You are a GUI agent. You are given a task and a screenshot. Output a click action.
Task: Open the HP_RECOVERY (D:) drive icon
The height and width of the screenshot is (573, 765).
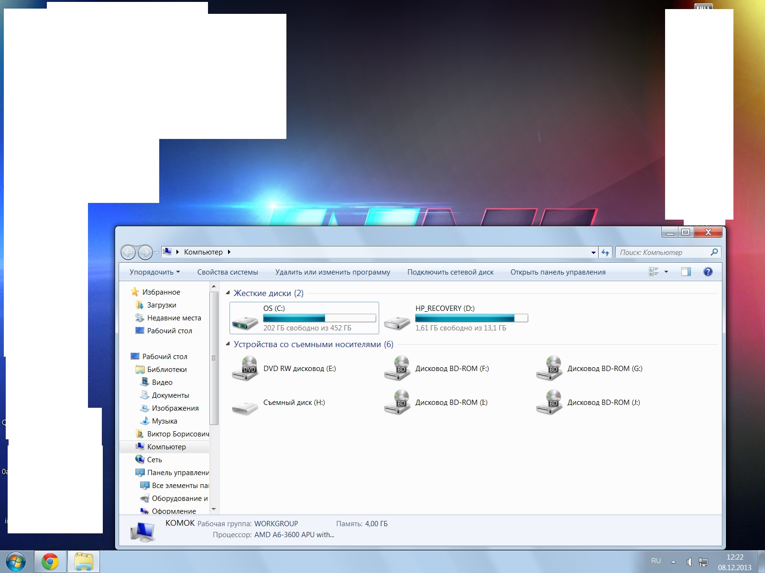coord(397,323)
